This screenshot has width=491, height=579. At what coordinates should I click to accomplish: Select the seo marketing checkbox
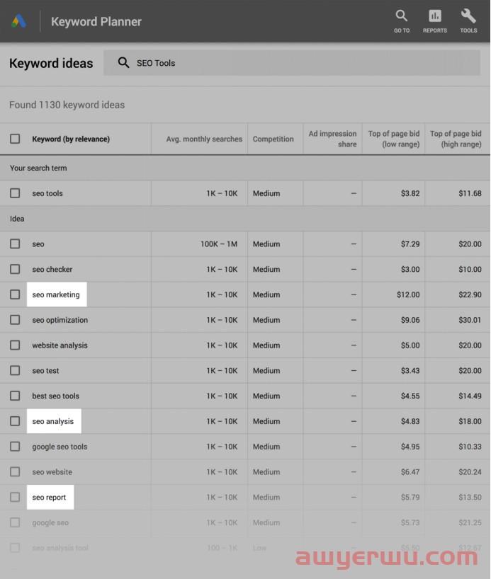pos(15,294)
